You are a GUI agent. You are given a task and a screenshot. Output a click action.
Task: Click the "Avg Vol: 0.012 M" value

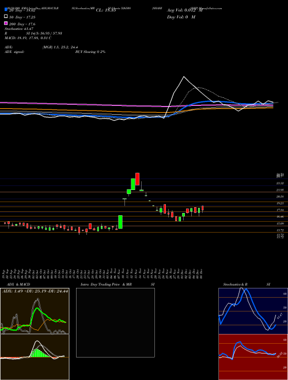tap(184, 10)
